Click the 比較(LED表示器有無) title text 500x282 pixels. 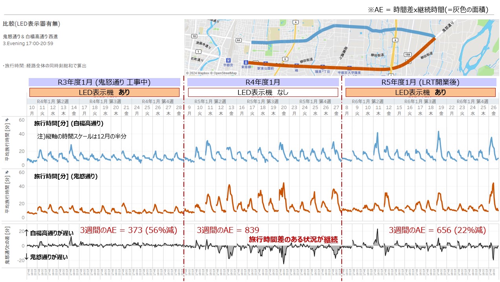click(31, 24)
